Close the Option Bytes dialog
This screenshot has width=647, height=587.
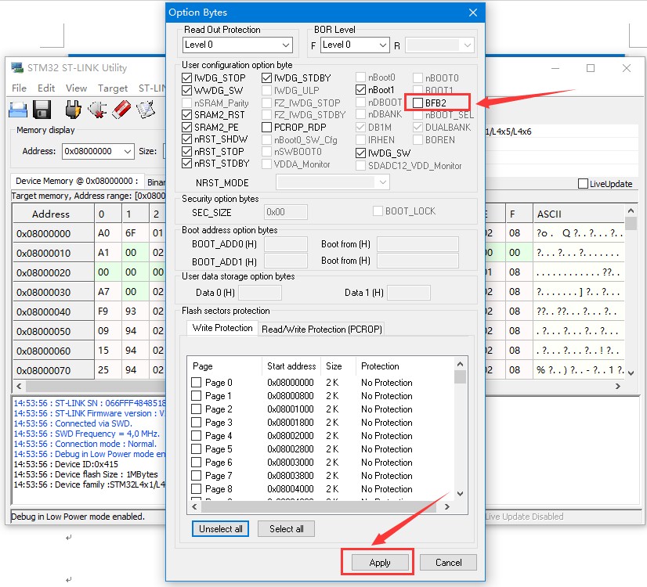[x=472, y=13]
